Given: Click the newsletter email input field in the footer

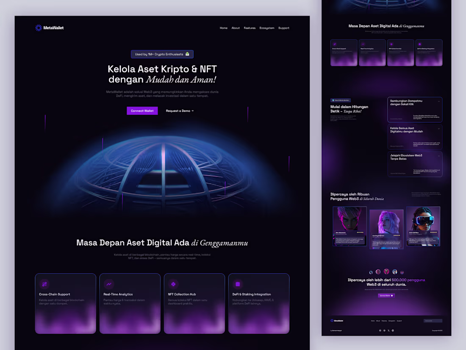Looking at the screenshot, I should [433, 321].
